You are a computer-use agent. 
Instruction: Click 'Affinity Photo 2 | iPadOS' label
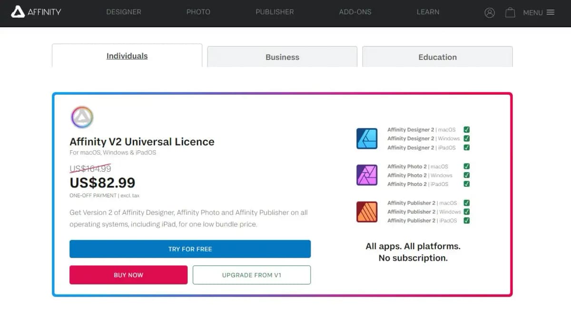click(x=418, y=184)
